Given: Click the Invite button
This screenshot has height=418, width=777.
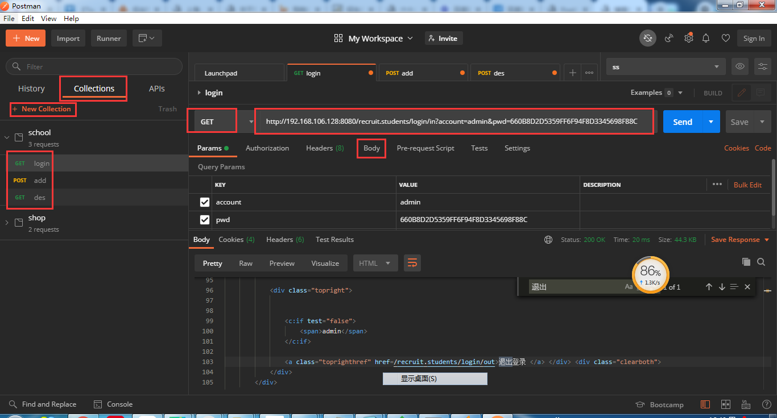Looking at the screenshot, I should [444, 38].
